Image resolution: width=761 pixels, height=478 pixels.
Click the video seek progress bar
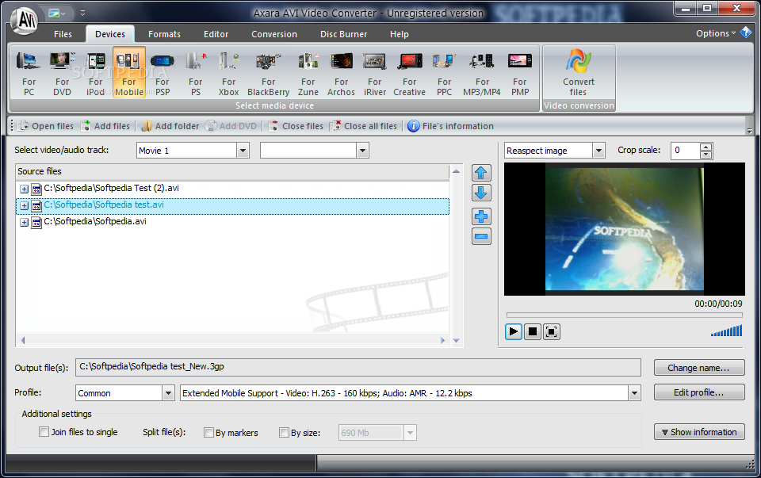pos(624,315)
